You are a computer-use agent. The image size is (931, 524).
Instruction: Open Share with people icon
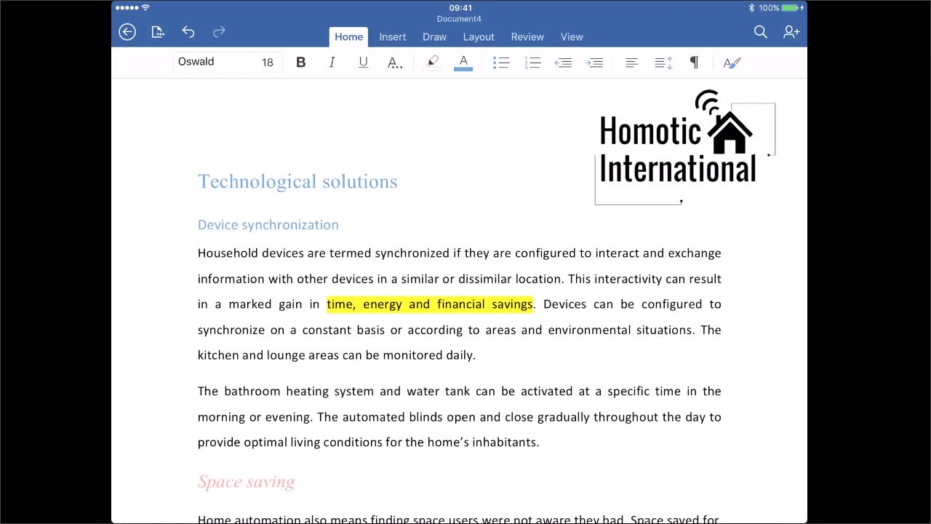tap(791, 31)
